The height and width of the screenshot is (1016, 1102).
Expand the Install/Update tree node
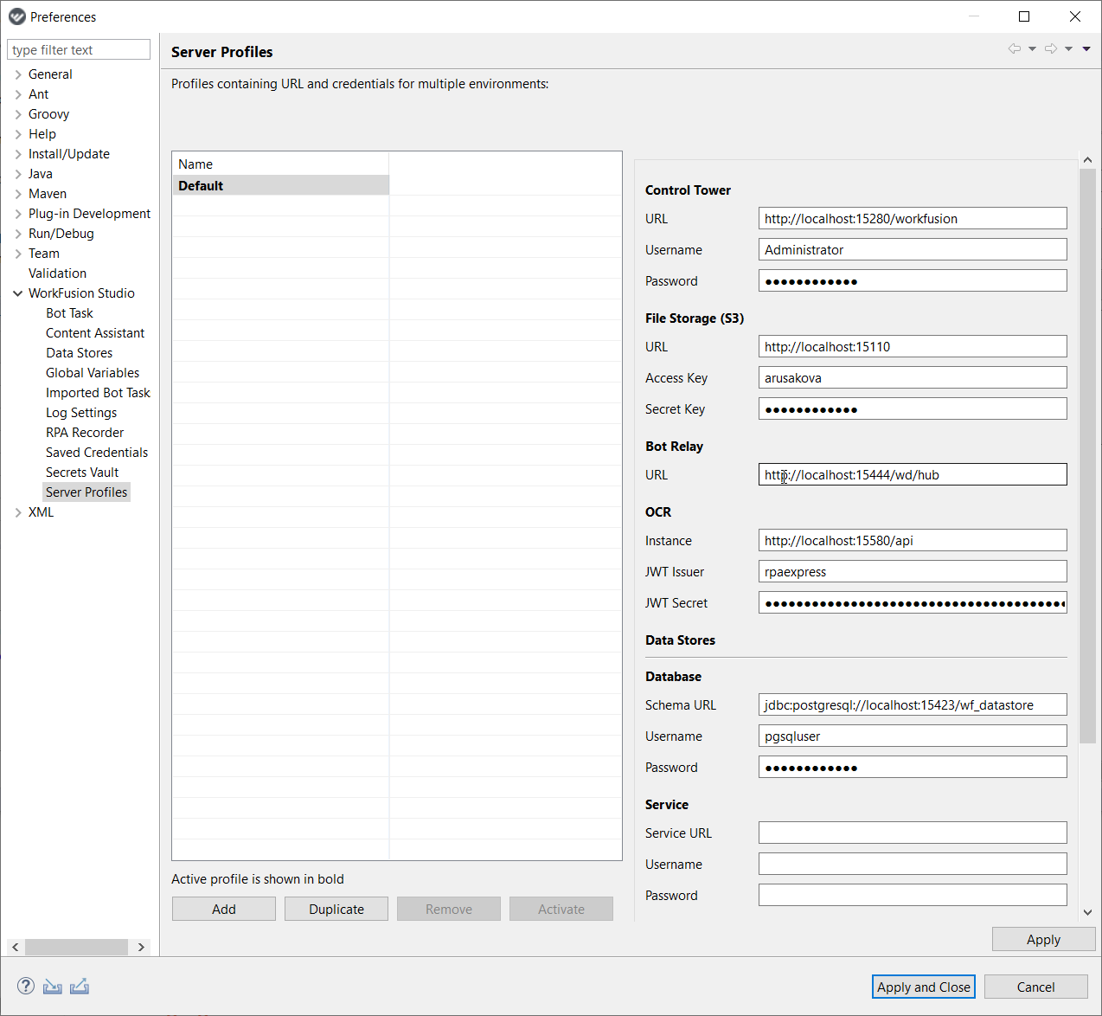[18, 154]
